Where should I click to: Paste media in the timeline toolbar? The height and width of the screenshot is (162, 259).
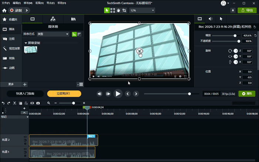[x=26, y=103]
